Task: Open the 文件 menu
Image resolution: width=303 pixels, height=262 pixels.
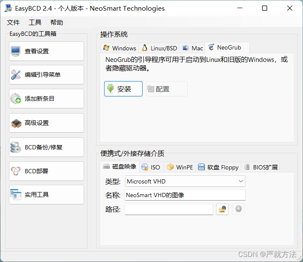Action: (x=13, y=23)
